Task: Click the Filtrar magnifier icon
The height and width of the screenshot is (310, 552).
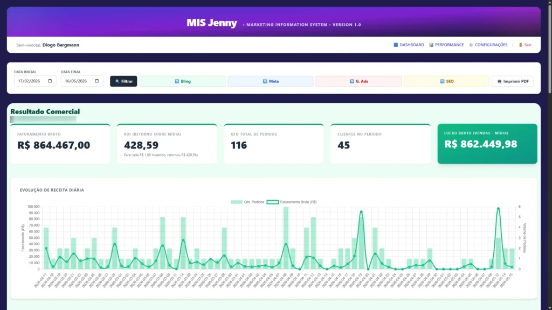Action: 118,81
